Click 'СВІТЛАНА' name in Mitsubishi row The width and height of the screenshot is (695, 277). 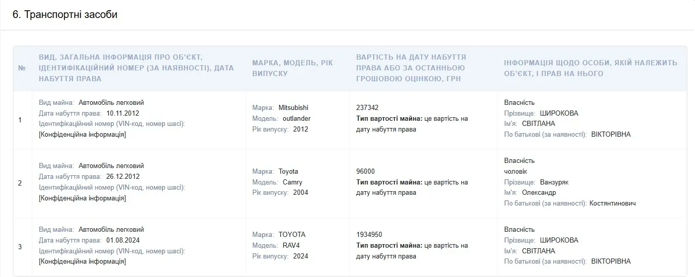coord(538,124)
